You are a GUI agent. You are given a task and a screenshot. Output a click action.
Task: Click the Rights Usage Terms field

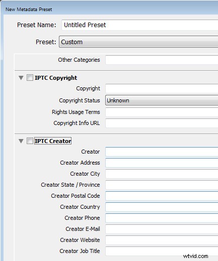pos(162,112)
